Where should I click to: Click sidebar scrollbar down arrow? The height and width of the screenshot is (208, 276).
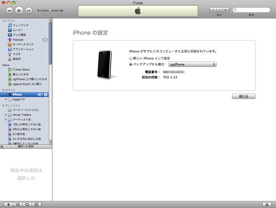pos(50,142)
